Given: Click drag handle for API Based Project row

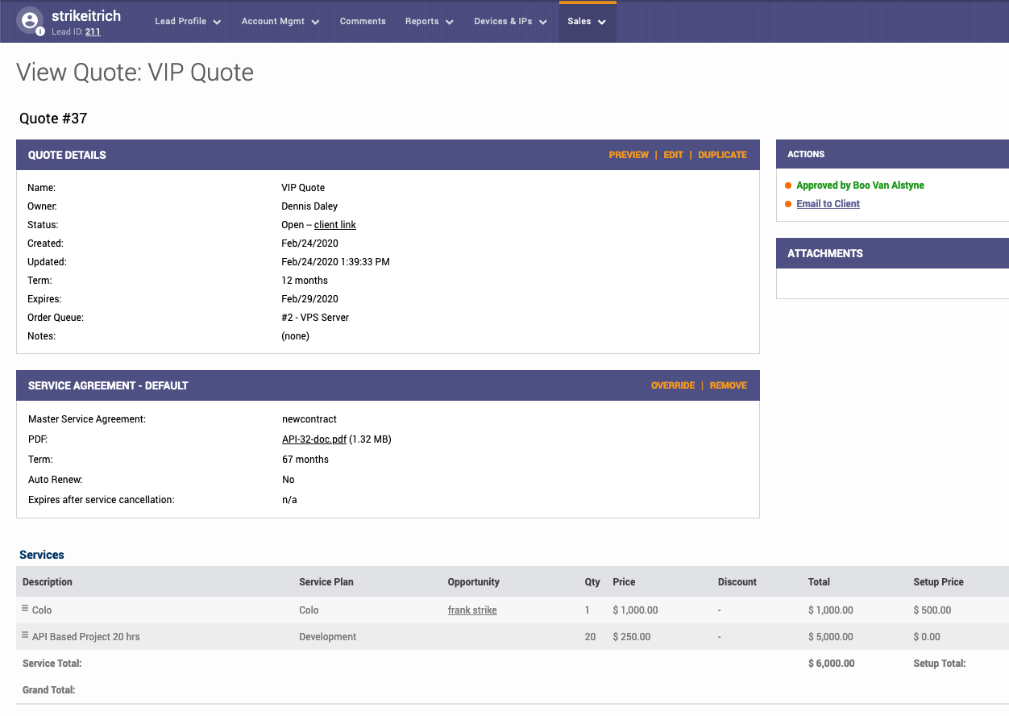Looking at the screenshot, I should tap(25, 635).
